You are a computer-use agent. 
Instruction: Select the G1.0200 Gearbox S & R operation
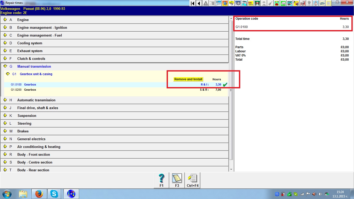coord(30,90)
